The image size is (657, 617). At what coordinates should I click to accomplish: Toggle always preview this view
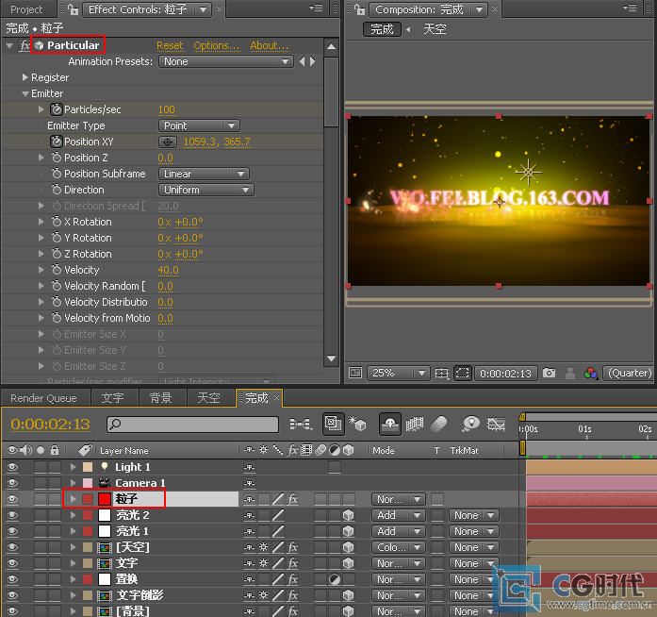(355, 373)
